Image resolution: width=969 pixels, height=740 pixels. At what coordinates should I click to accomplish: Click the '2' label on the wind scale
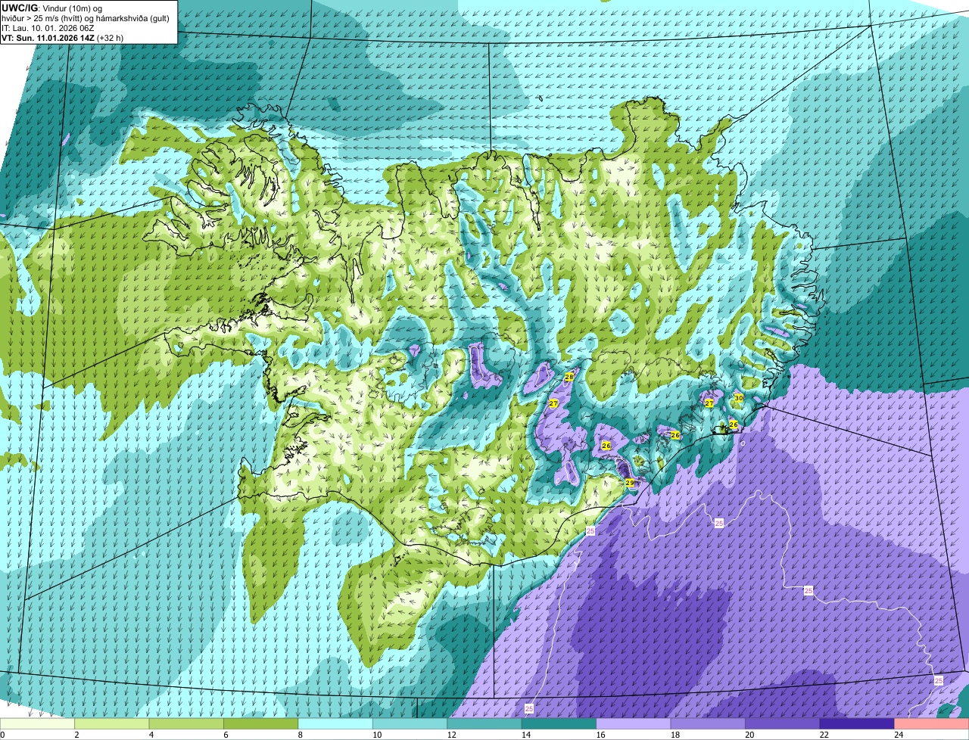(x=76, y=735)
